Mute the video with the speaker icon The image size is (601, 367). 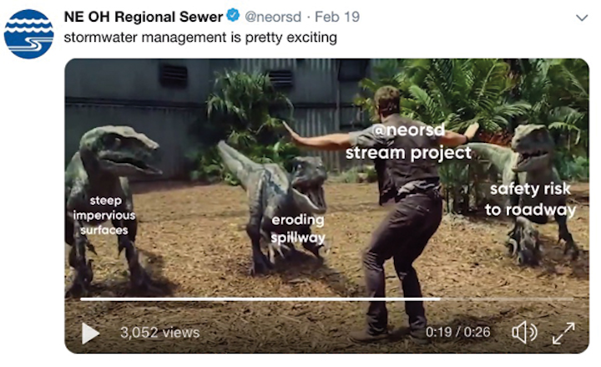pos(524,332)
